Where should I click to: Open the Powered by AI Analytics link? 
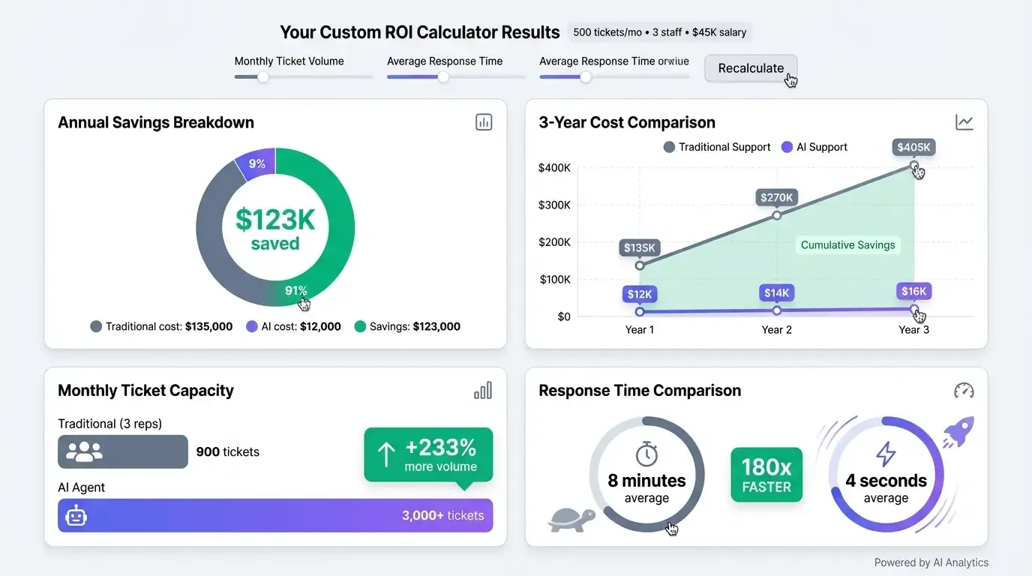(x=931, y=562)
